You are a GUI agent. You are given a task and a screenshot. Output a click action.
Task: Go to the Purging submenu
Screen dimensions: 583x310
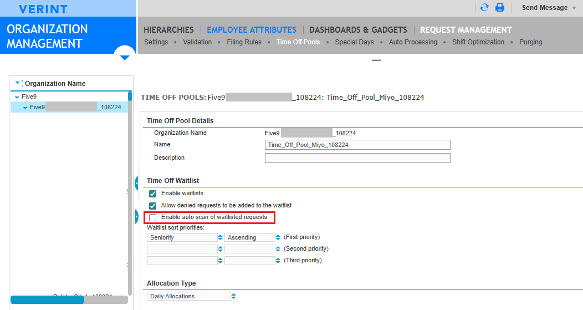pos(530,42)
